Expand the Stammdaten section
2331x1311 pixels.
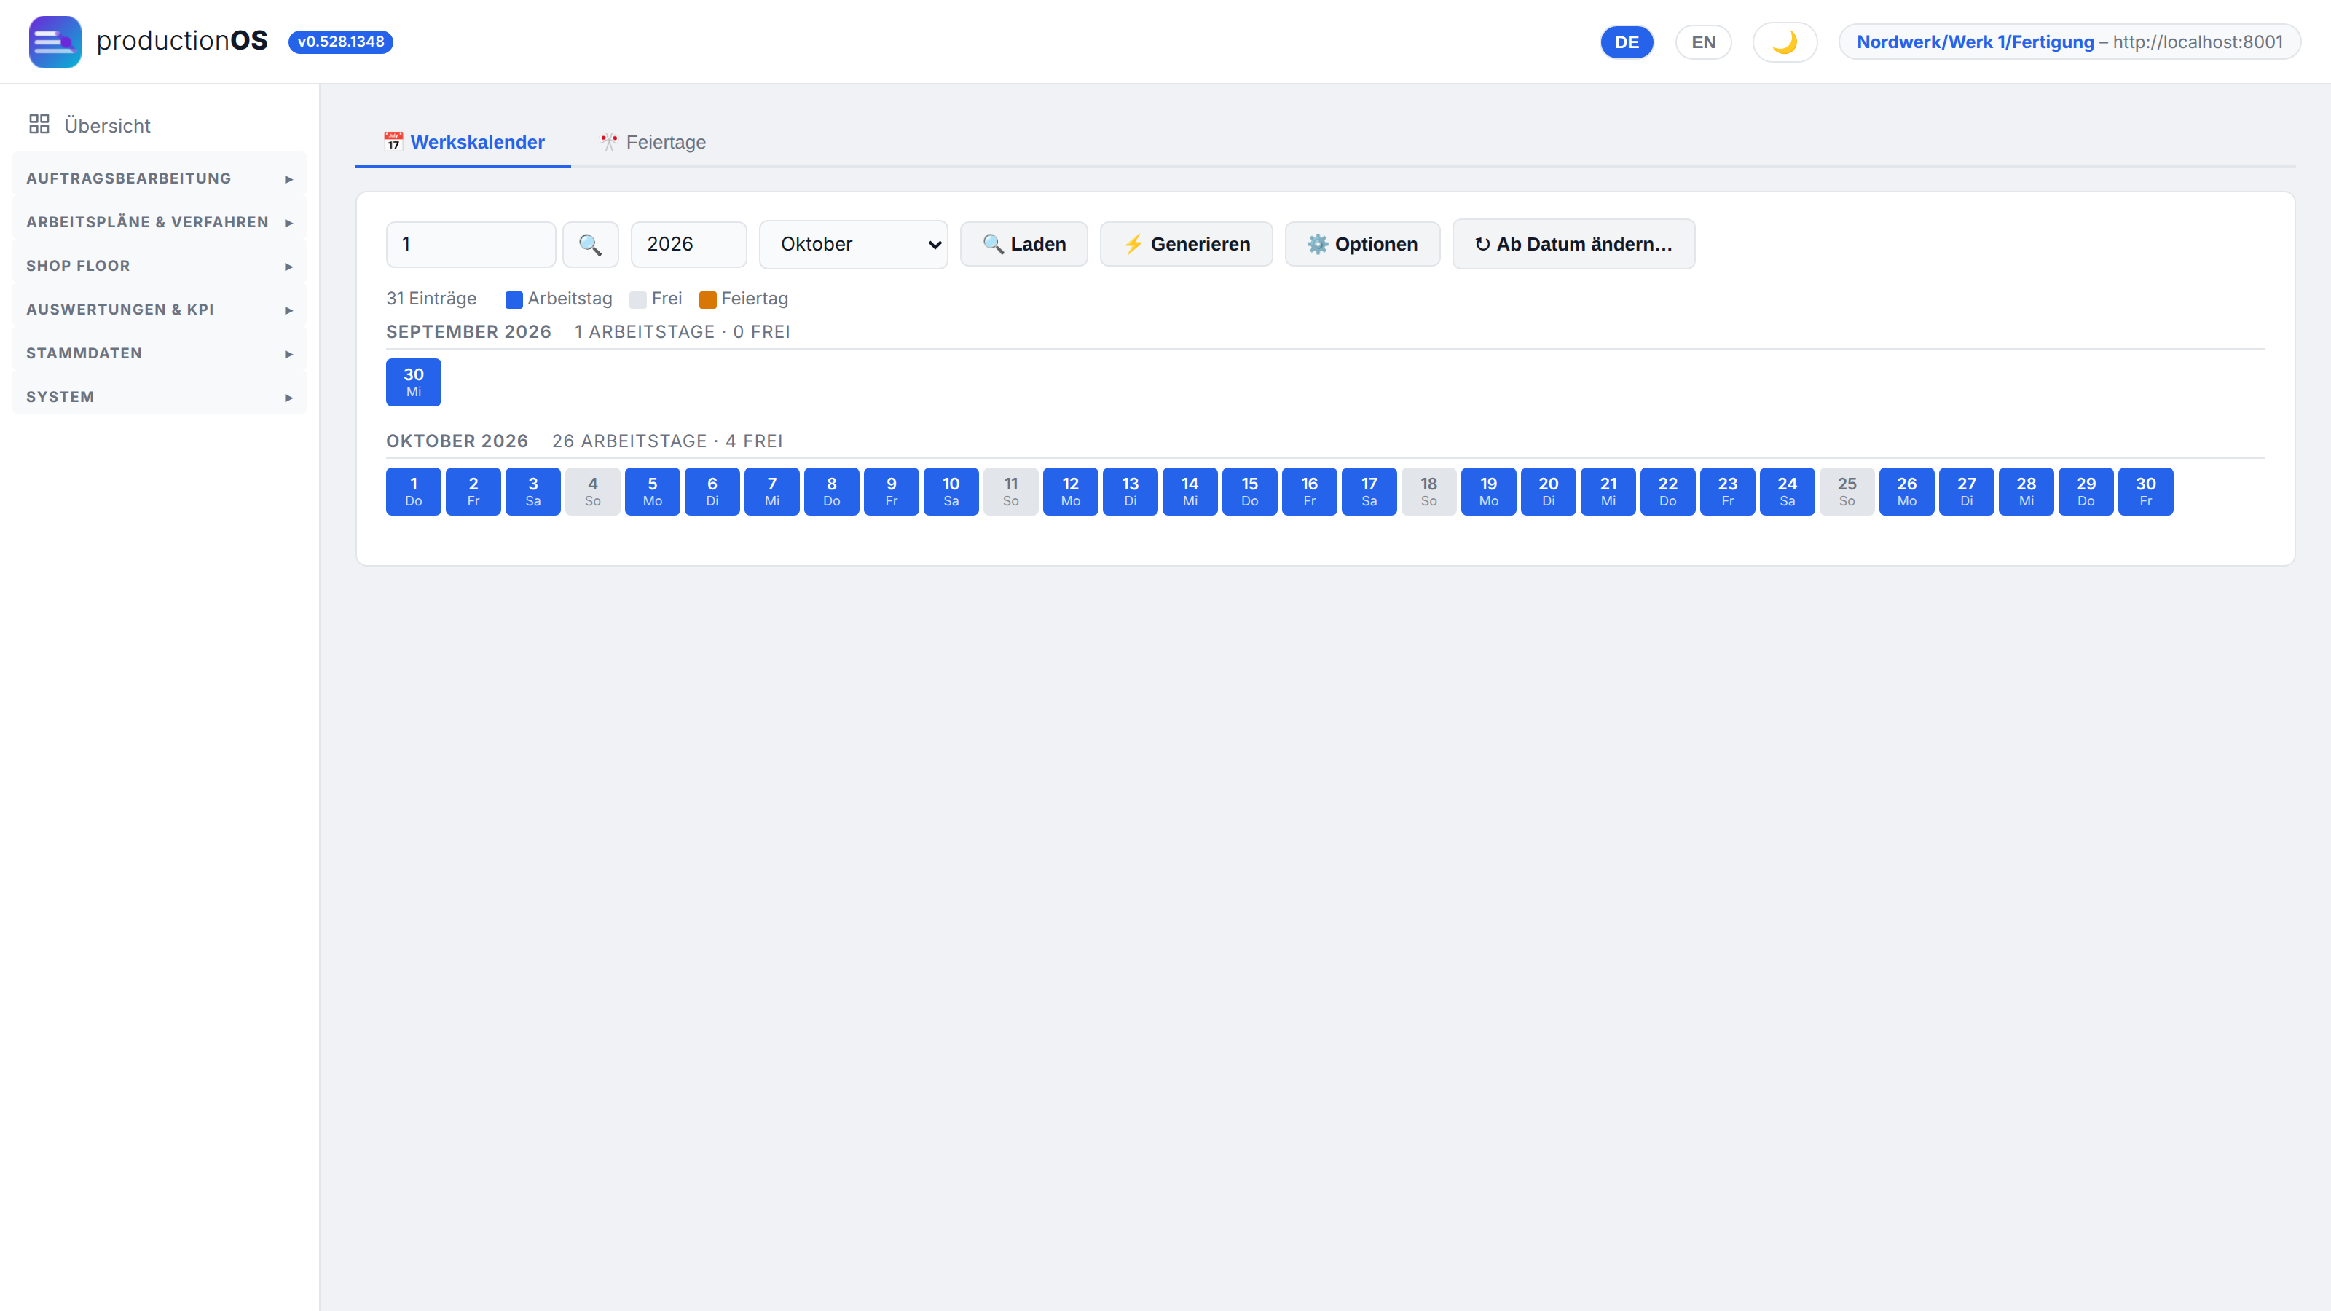tap(160, 353)
